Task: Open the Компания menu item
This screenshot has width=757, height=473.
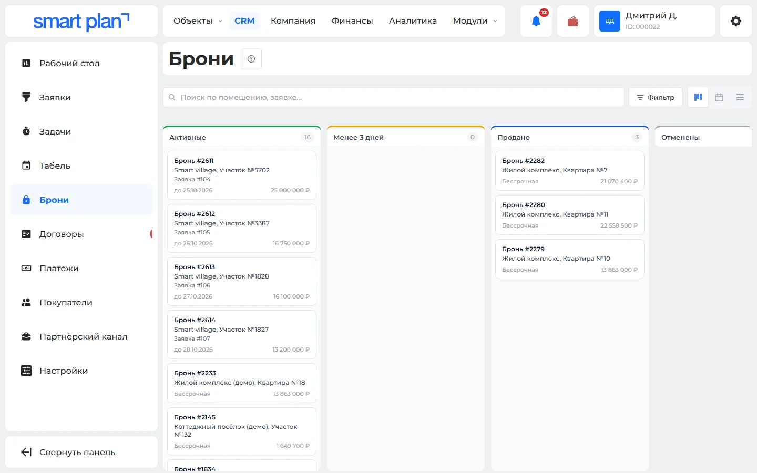Action: pos(293,21)
